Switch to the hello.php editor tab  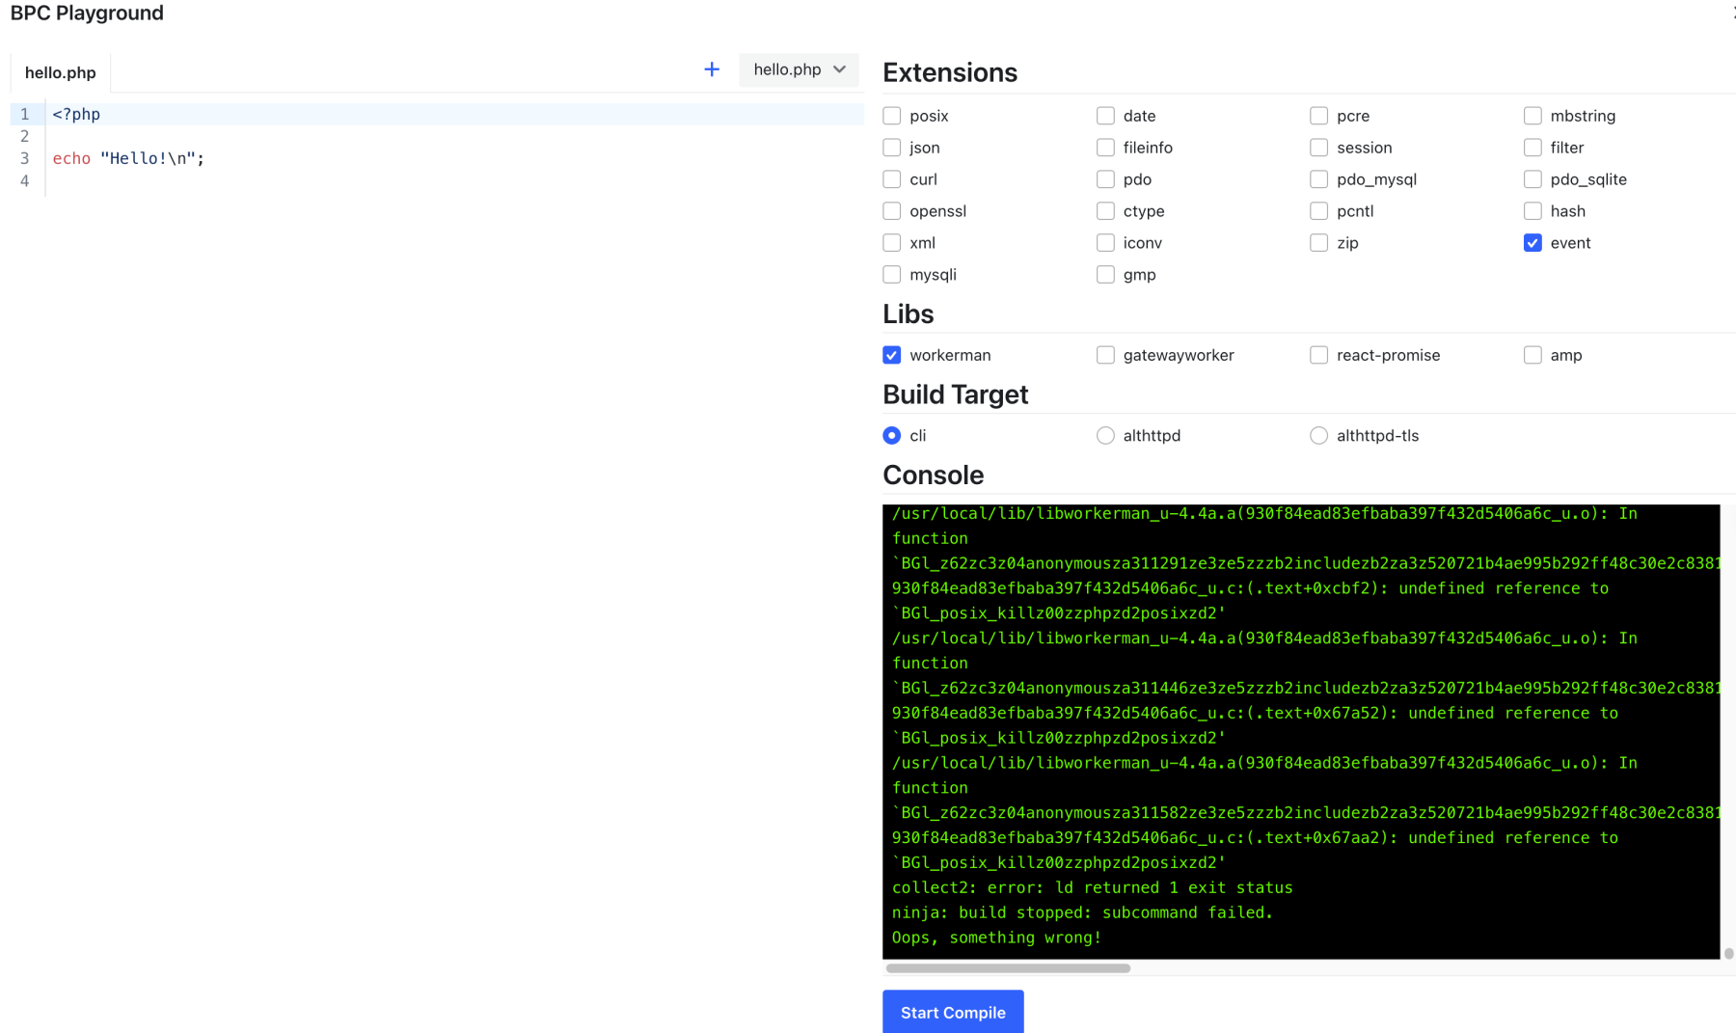[x=60, y=72]
